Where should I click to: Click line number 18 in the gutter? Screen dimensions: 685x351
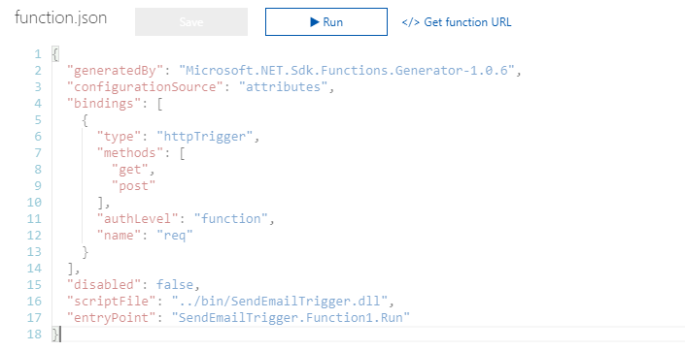coord(34,334)
